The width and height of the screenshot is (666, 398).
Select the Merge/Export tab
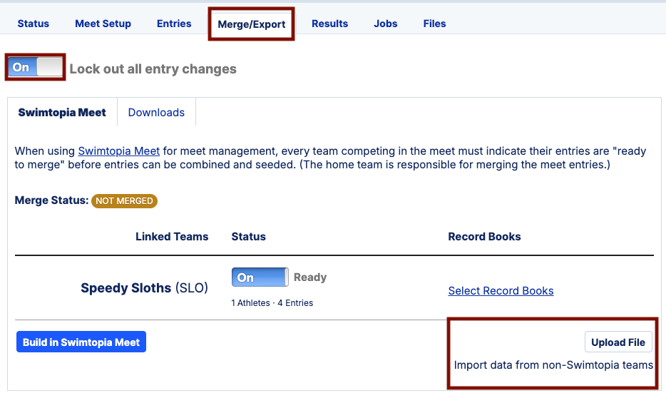[252, 24]
